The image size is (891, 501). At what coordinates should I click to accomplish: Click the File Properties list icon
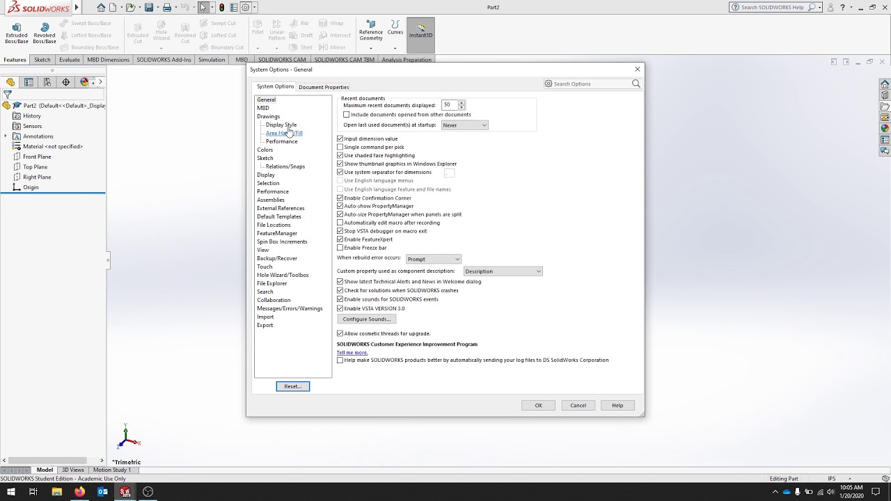[233, 8]
